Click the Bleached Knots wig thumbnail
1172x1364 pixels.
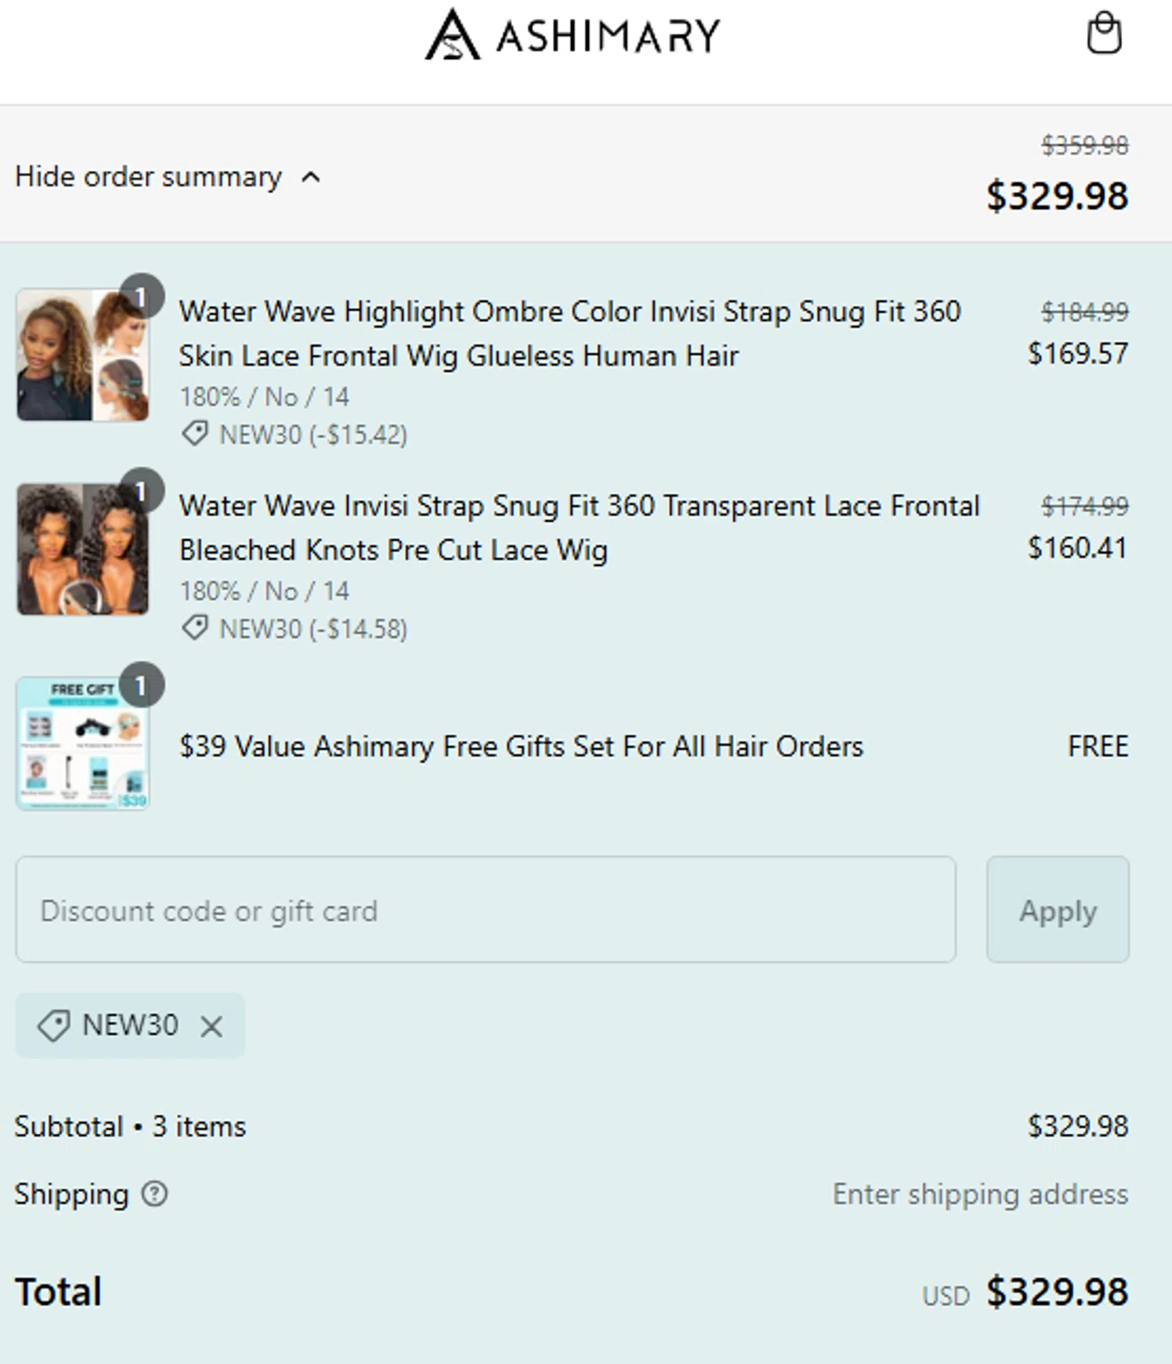(82, 549)
